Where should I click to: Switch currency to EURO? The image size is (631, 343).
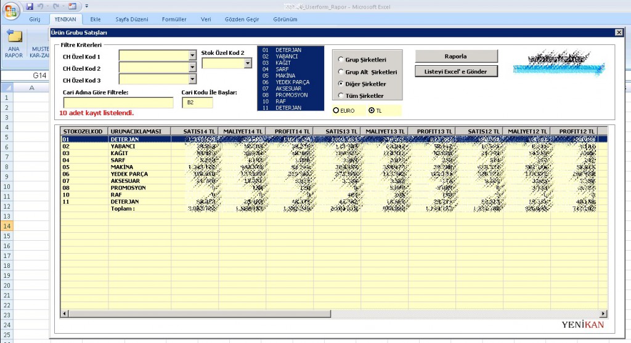pos(336,110)
